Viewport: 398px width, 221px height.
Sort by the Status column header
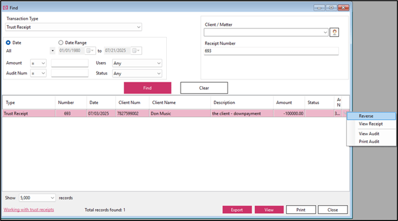pyautogui.click(x=320, y=102)
